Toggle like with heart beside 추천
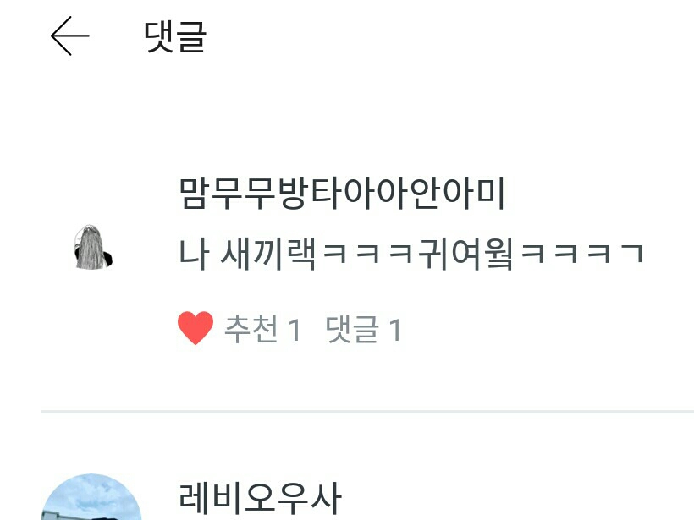 [196, 328]
